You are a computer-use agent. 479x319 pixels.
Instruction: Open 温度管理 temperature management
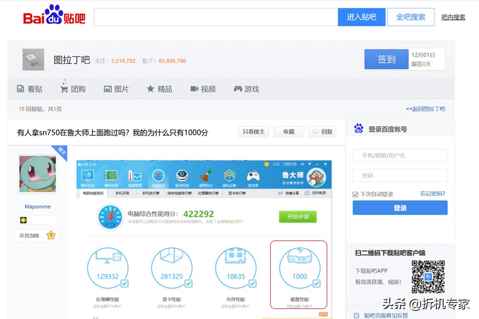(136, 176)
